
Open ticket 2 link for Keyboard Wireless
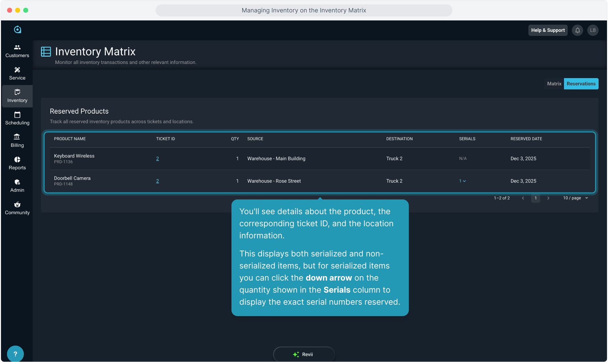coord(158,159)
